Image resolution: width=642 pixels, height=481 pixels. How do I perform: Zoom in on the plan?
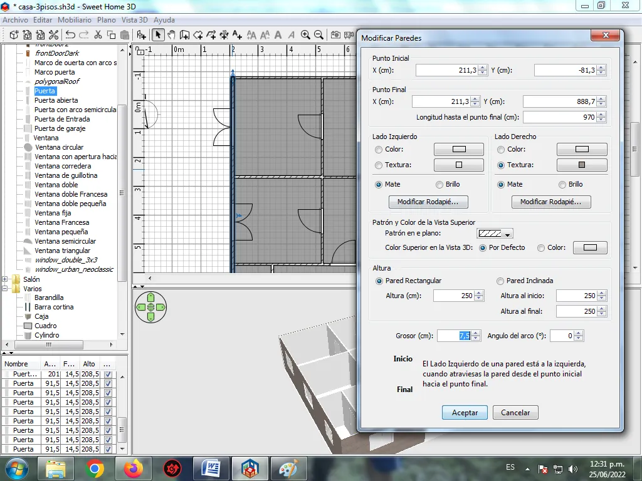click(305, 35)
